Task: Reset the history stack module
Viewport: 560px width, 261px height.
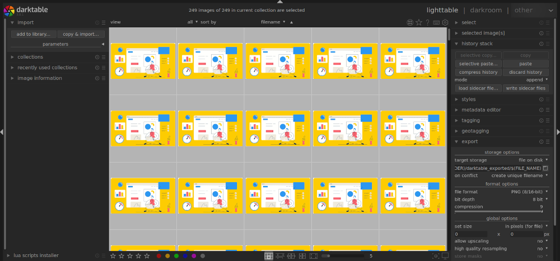Action: coord(541,44)
